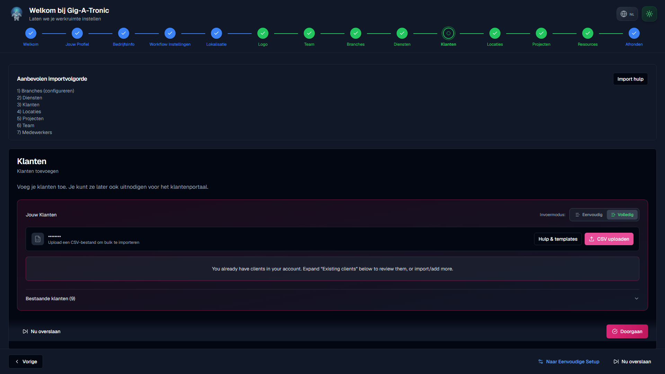Open the NL language selector

(x=627, y=14)
